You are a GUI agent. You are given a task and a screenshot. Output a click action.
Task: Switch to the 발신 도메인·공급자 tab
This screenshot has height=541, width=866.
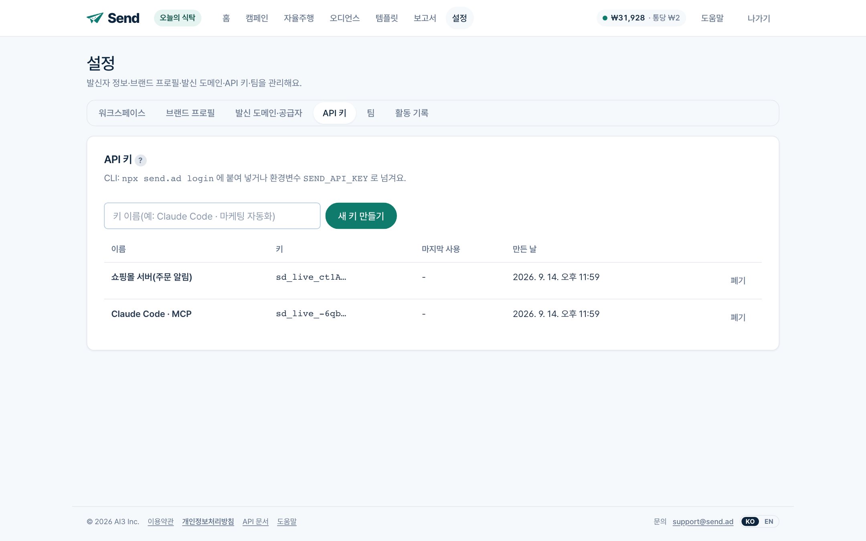pos(269,113)
